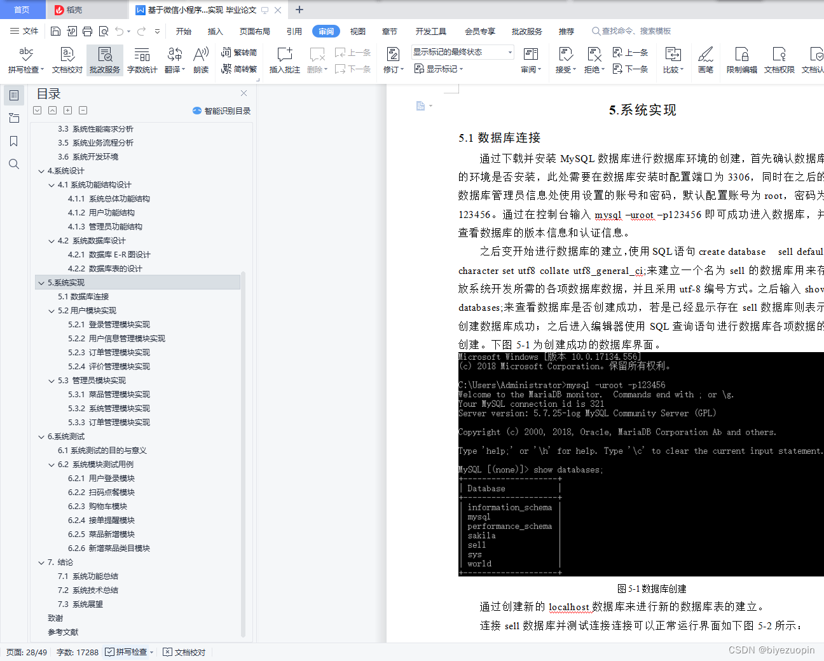Image resolution: width=824 pixels, height=661 pixels.
Task: Jump to 4.2.1 数据库 E-R 图设计
Action: point(109,255)
